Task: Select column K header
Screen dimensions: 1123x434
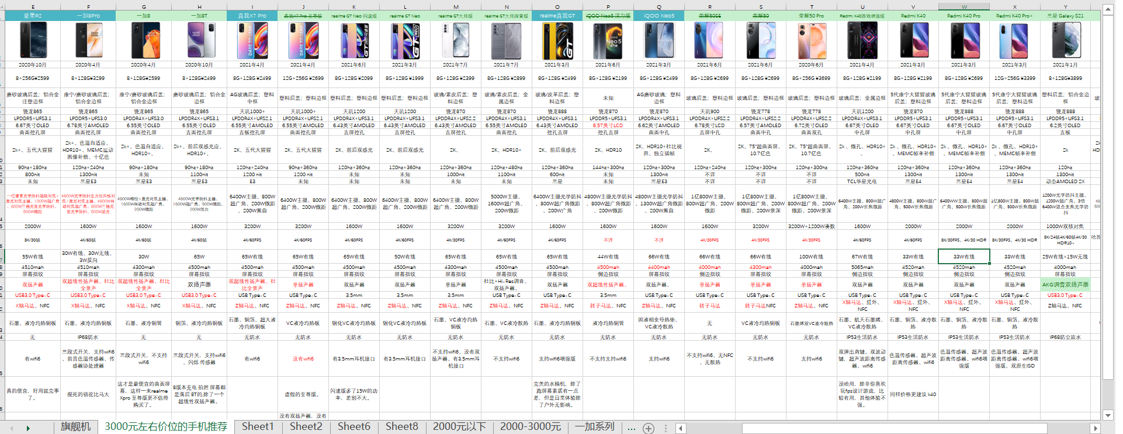Action: (354, 7)
